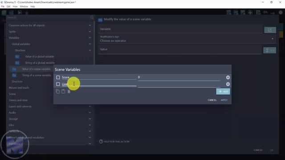This screenshot has height=160, width=285.
Task: Click the Add button in Scene Variables
Action: [x=223, y=92]
